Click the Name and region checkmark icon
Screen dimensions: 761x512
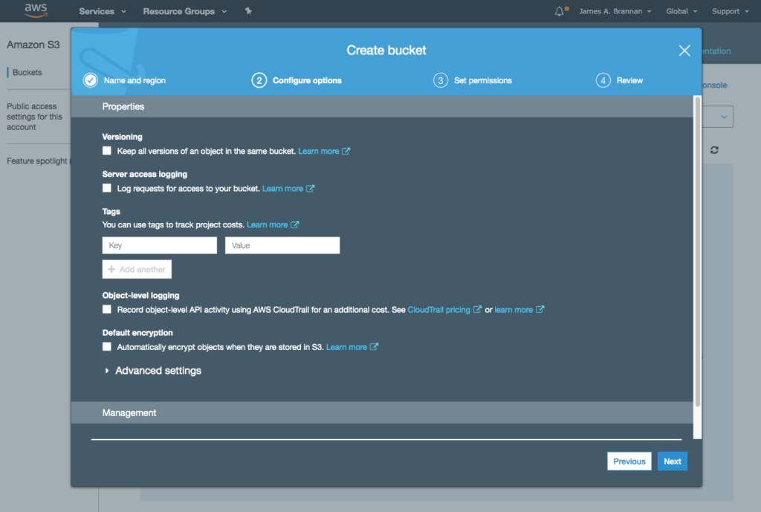90,80
